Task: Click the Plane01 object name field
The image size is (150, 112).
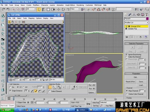Action: [135, 19]
